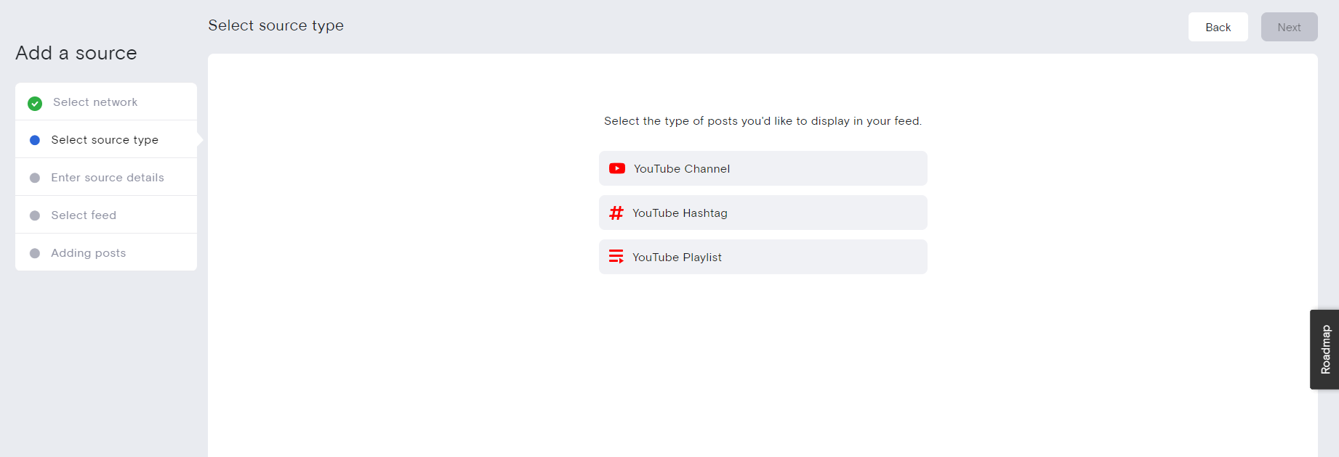
Task: Click the Add a source heading
Action: [x=76, y=53]
